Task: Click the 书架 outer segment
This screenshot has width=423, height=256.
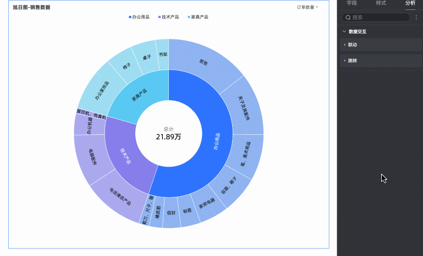Action: click(x=163, y=54)
